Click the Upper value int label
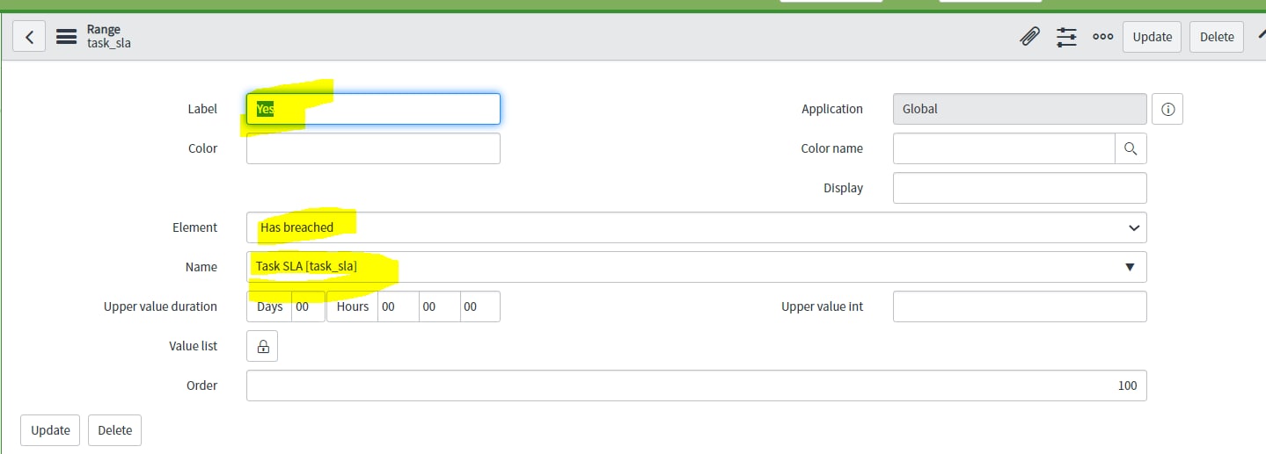This screenshot has width=1266, height=454. coord(822,306)
